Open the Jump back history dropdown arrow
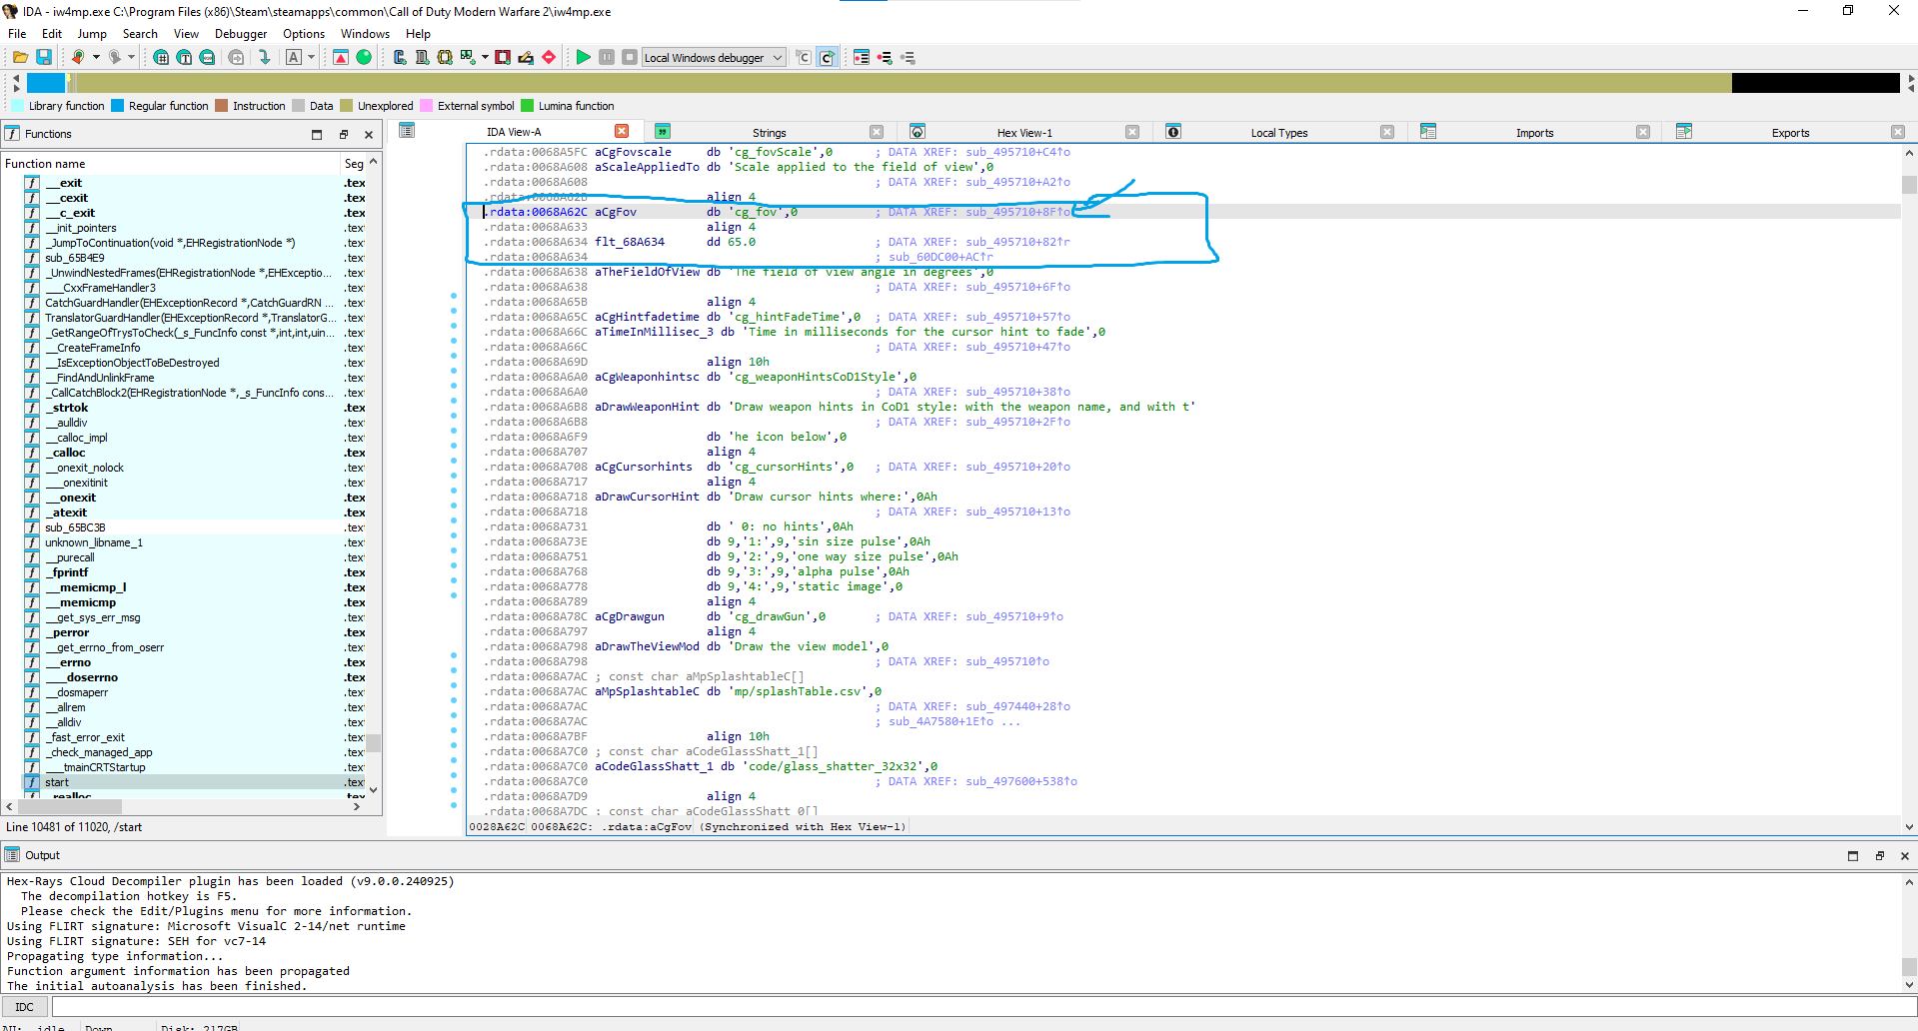Viewport: 1918px width, 1031px height. coord(96,57)
